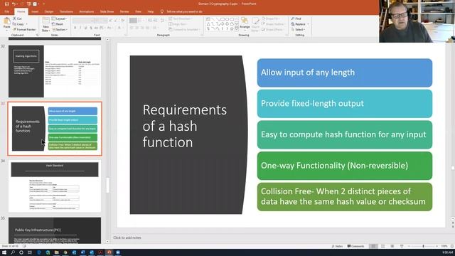Viewport: 455px width, 256px height.
Task: Click the Reset slide button
Action: (x=58, y=24)
